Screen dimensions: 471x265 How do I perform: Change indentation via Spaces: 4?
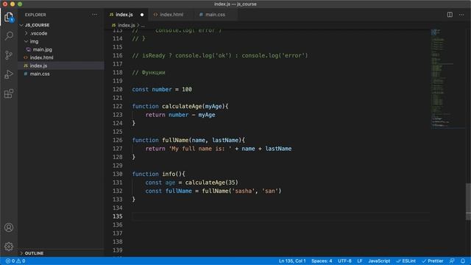[322, 261]
